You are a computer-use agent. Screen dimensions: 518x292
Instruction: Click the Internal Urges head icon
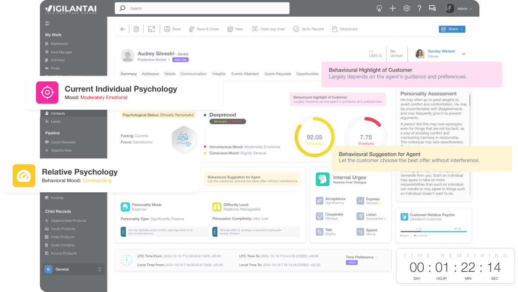click(322, 179)
